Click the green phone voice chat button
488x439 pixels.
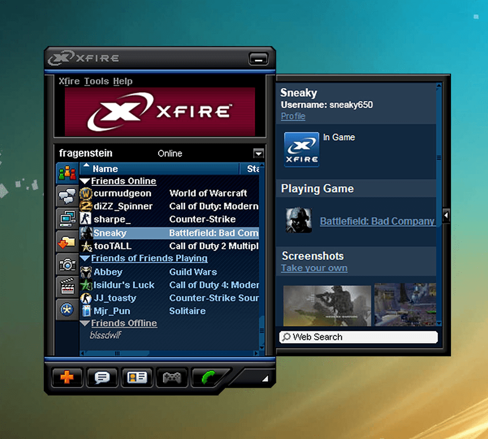(x=209, y=378)
